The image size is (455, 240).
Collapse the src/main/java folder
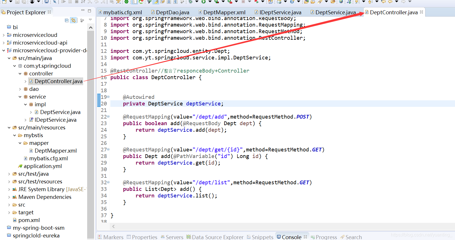click(9, 58)
